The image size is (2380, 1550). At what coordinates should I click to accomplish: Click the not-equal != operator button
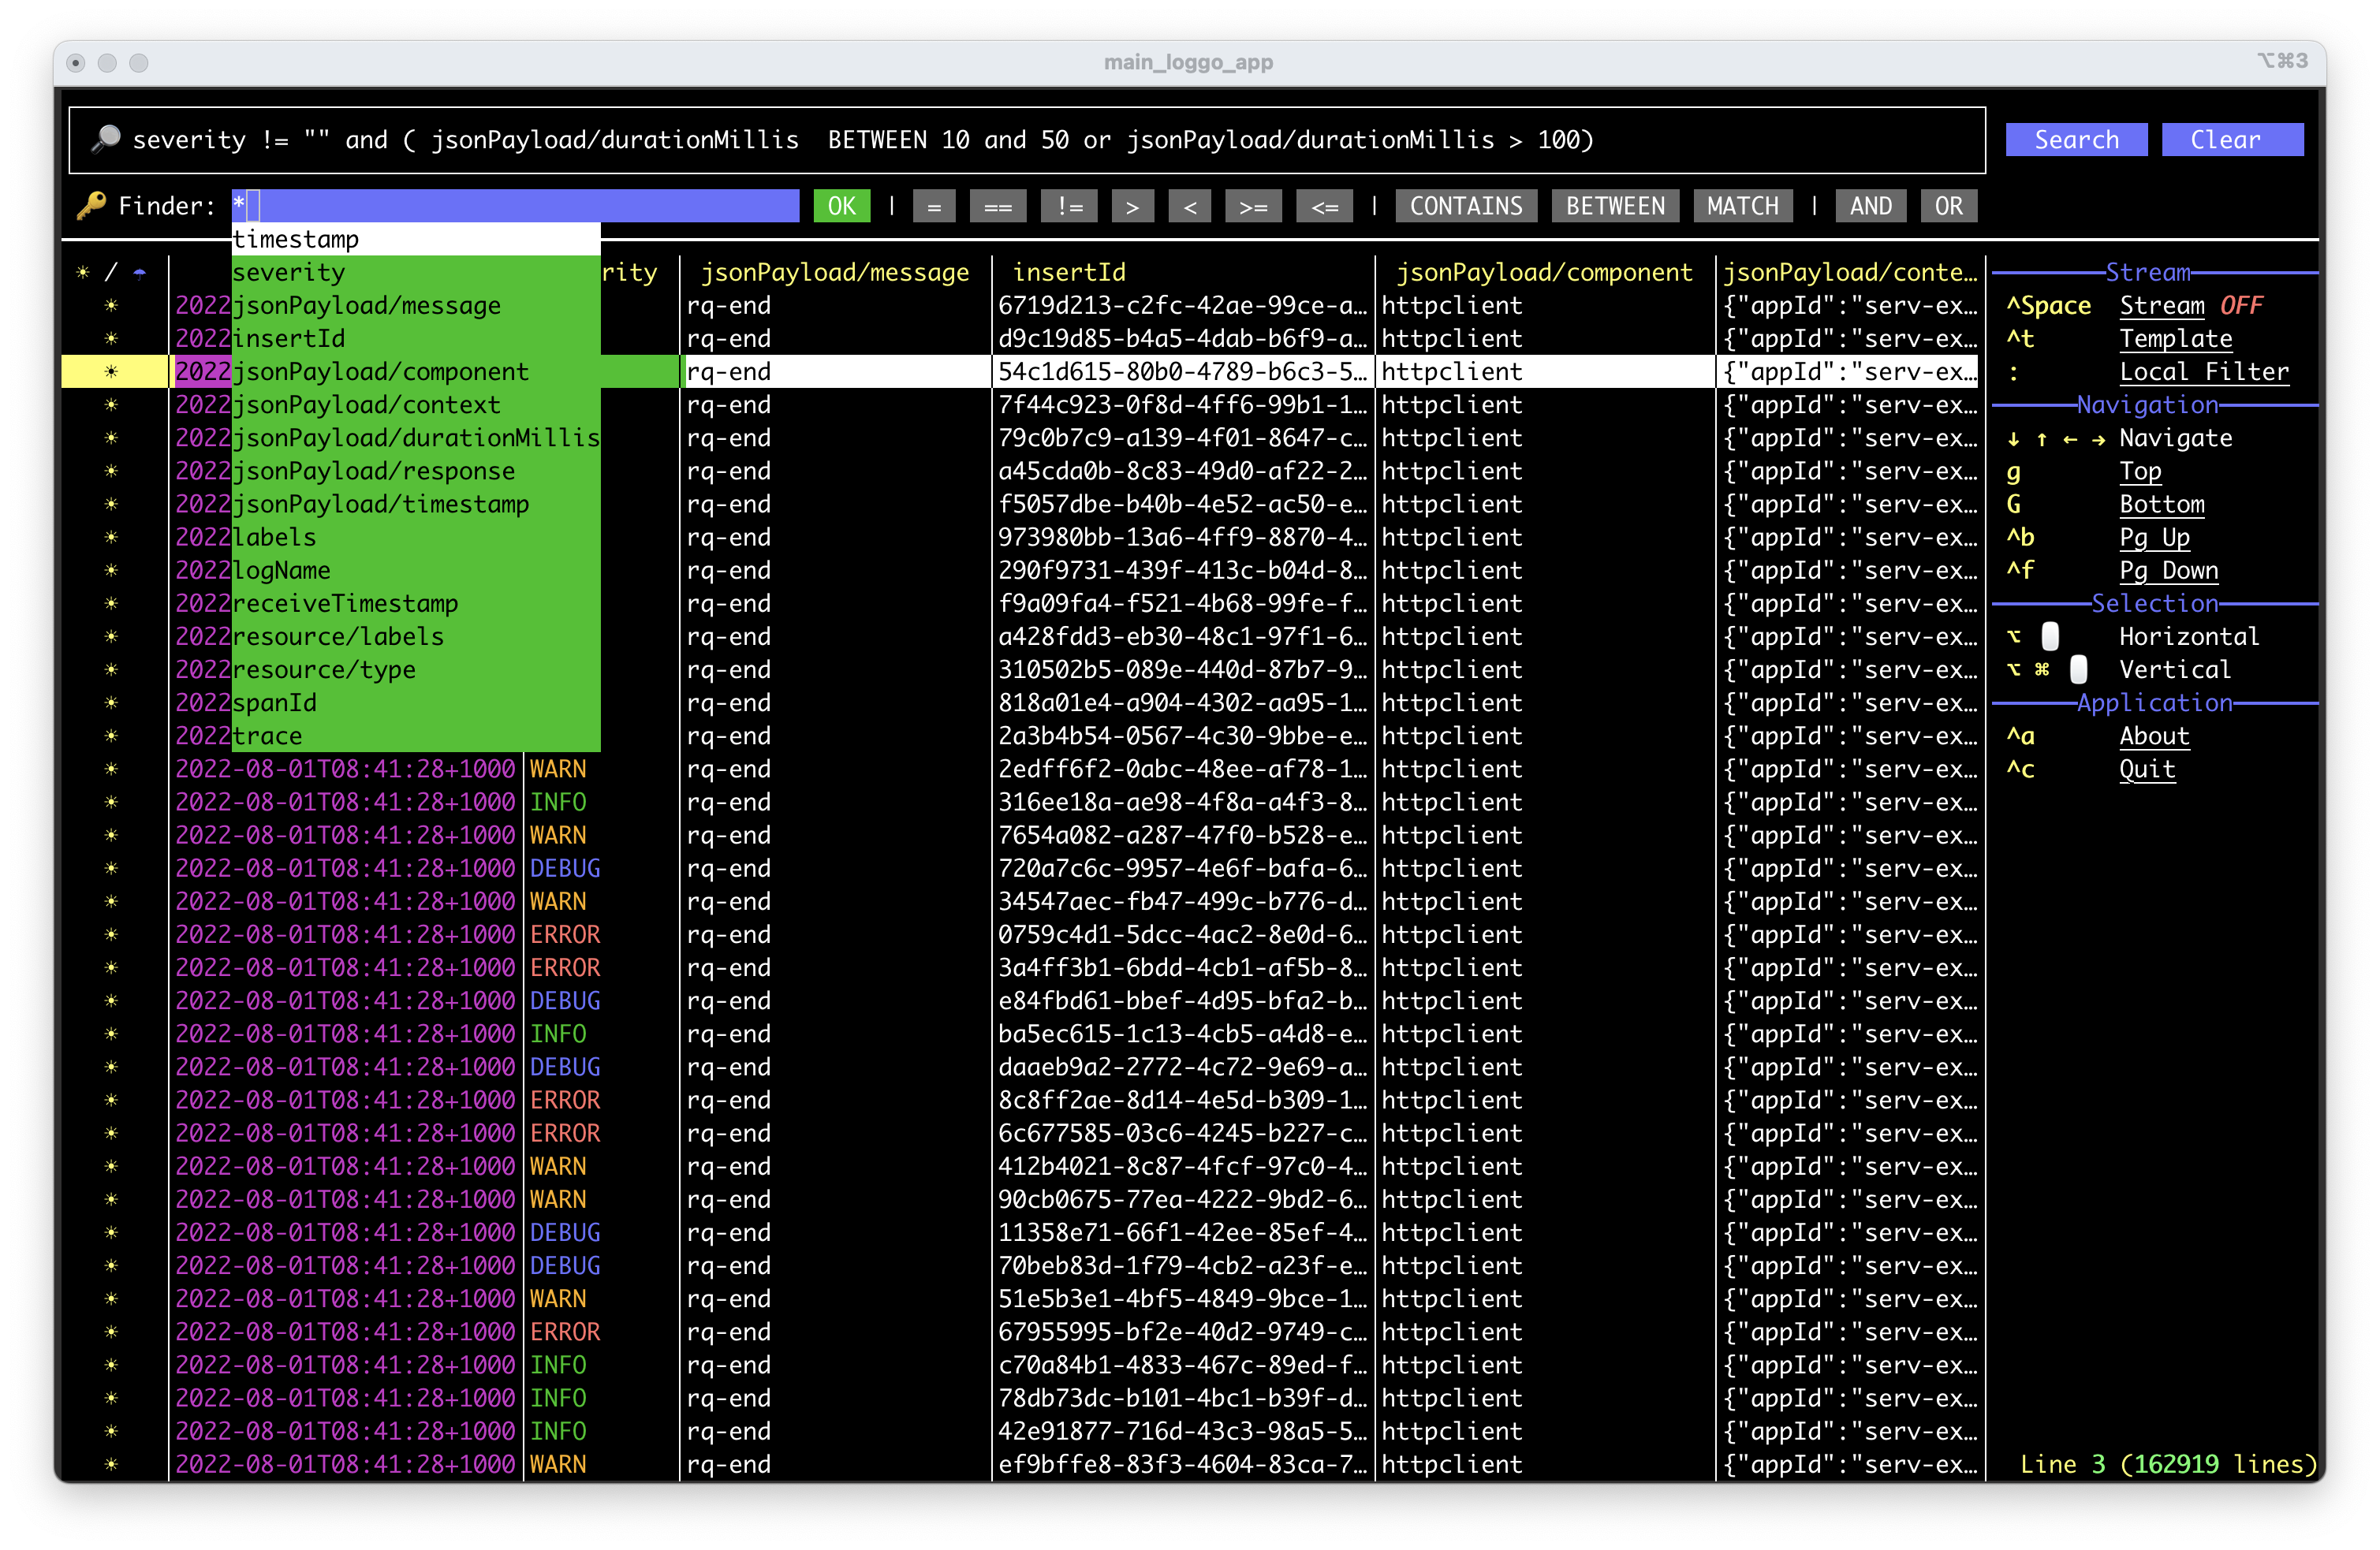(x=1069, y=206)
